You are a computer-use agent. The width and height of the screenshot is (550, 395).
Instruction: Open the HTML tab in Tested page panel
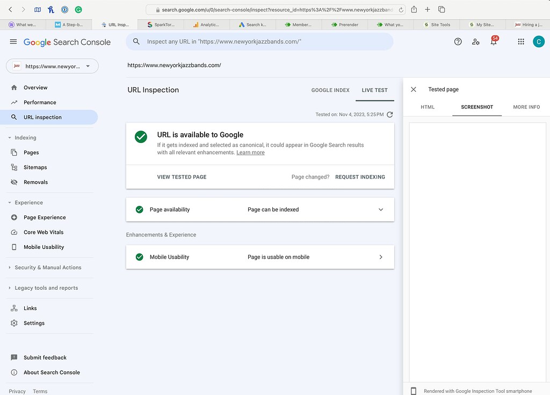point(428,107)
